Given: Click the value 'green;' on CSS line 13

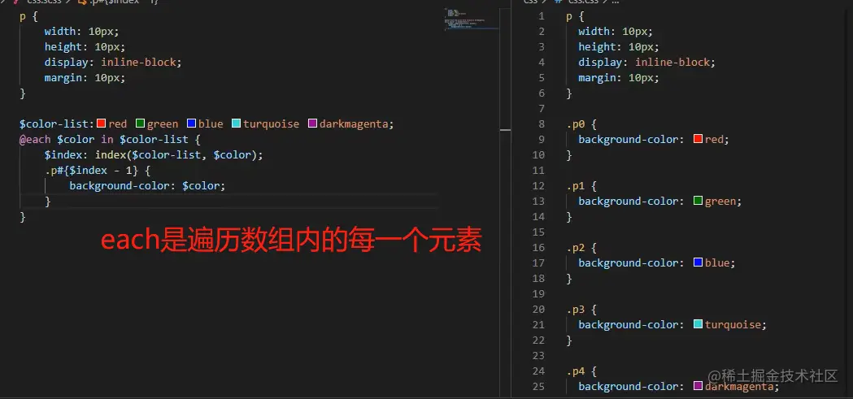Looking at the screenshot, I should [724, 202].
